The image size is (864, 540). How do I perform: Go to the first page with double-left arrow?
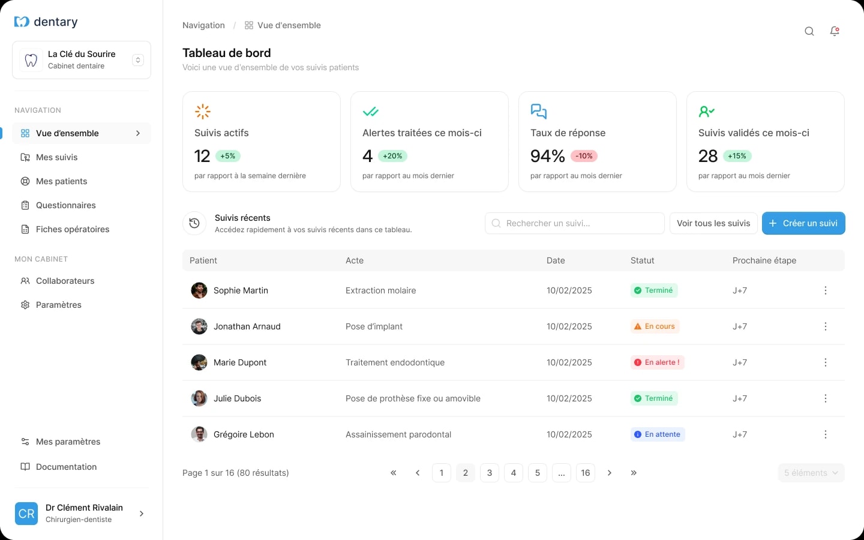(x=394, y=473)
